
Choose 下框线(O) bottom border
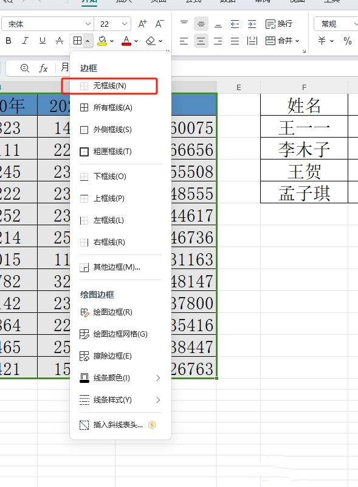[x=120, y=177]
